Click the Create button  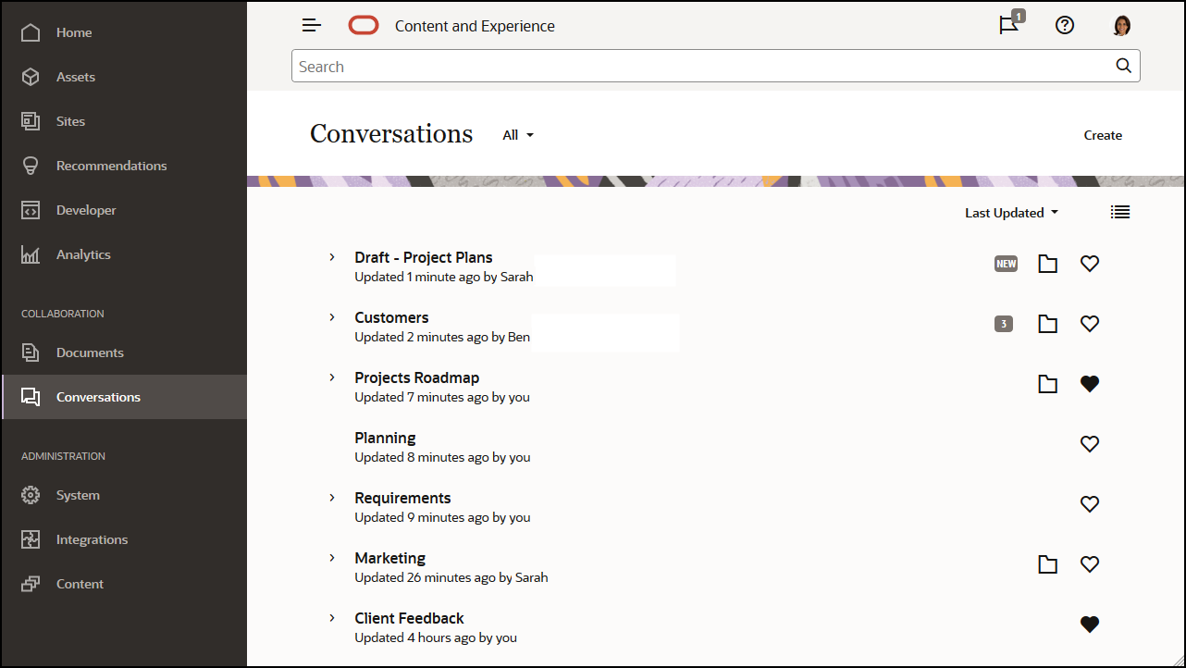coord(1103,135)
